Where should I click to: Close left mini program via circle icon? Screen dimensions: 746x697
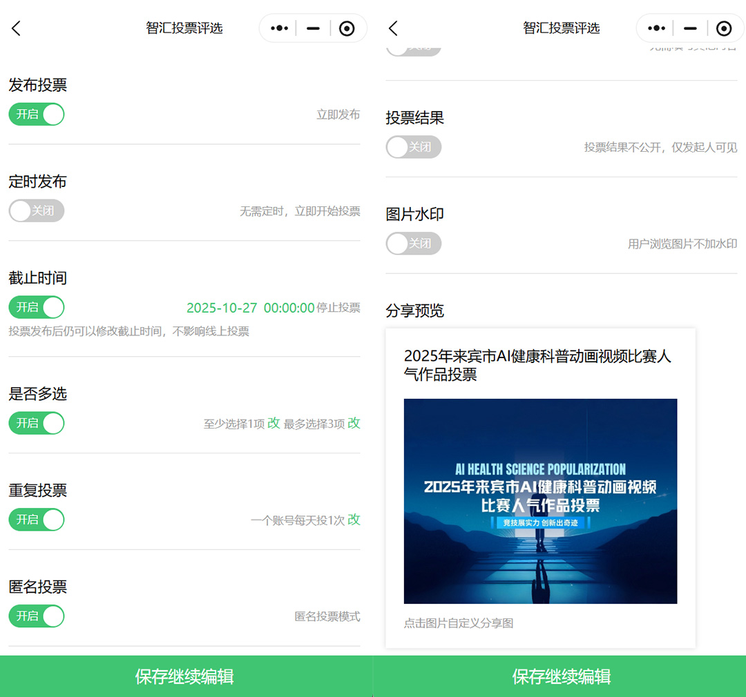(347, 28)
